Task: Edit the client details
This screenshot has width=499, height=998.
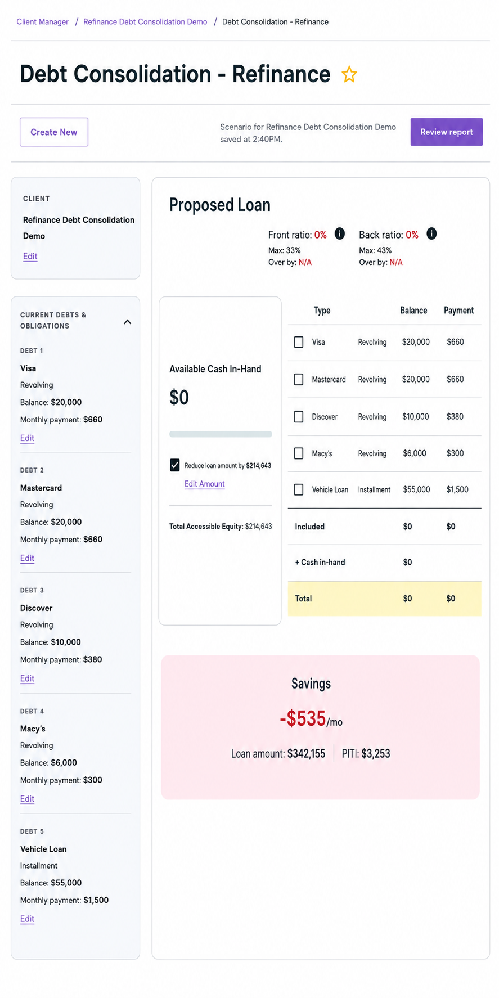Action: [30, 257]
